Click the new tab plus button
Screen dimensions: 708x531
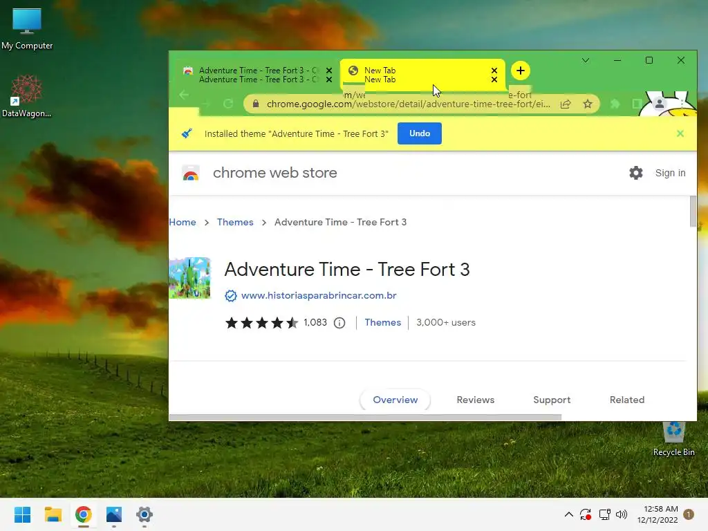(x=520, y=71)
